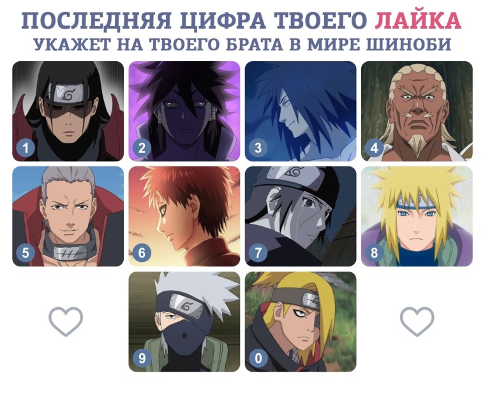Click the pink word ЛАЙКА in title

pyautogui.click(x=418, y=20)
